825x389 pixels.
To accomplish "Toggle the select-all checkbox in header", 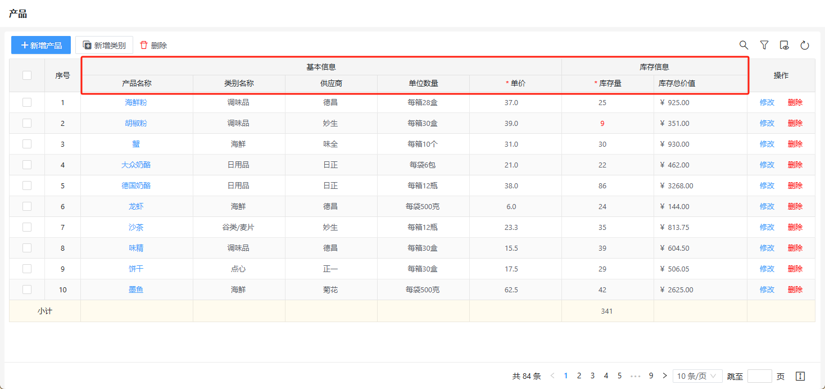I will click(x=27, y=75).
